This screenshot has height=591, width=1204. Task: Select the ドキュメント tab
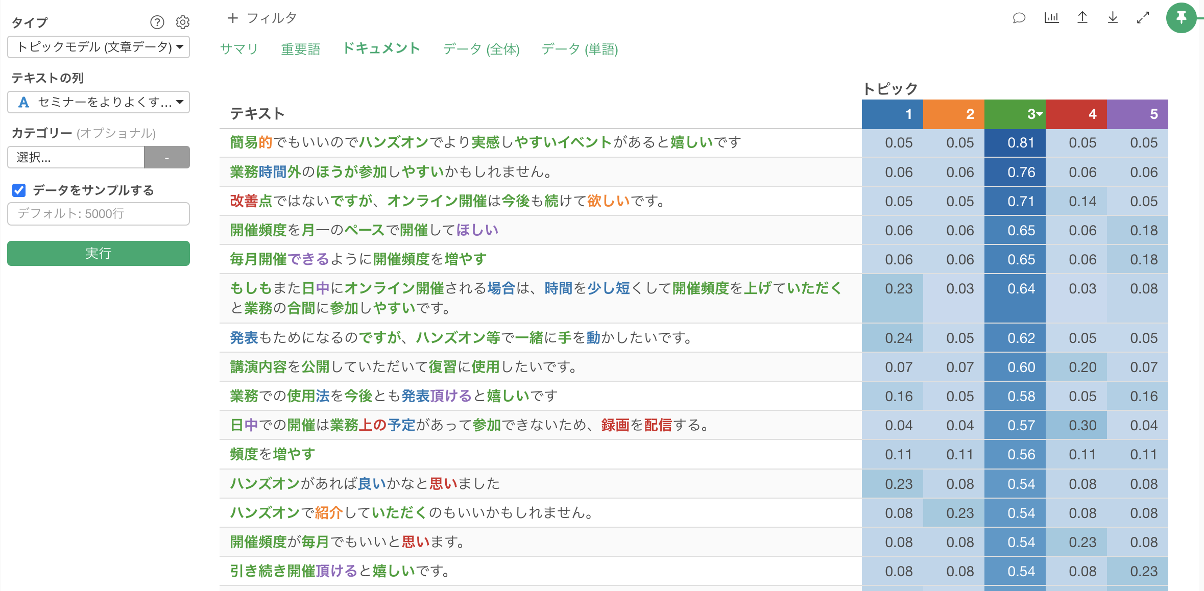click(381, 48)
